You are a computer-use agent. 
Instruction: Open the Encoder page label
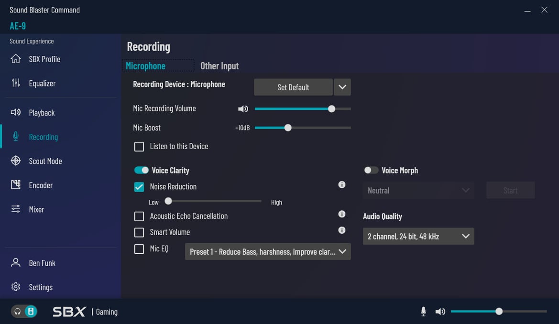click(x=41, y=185)
